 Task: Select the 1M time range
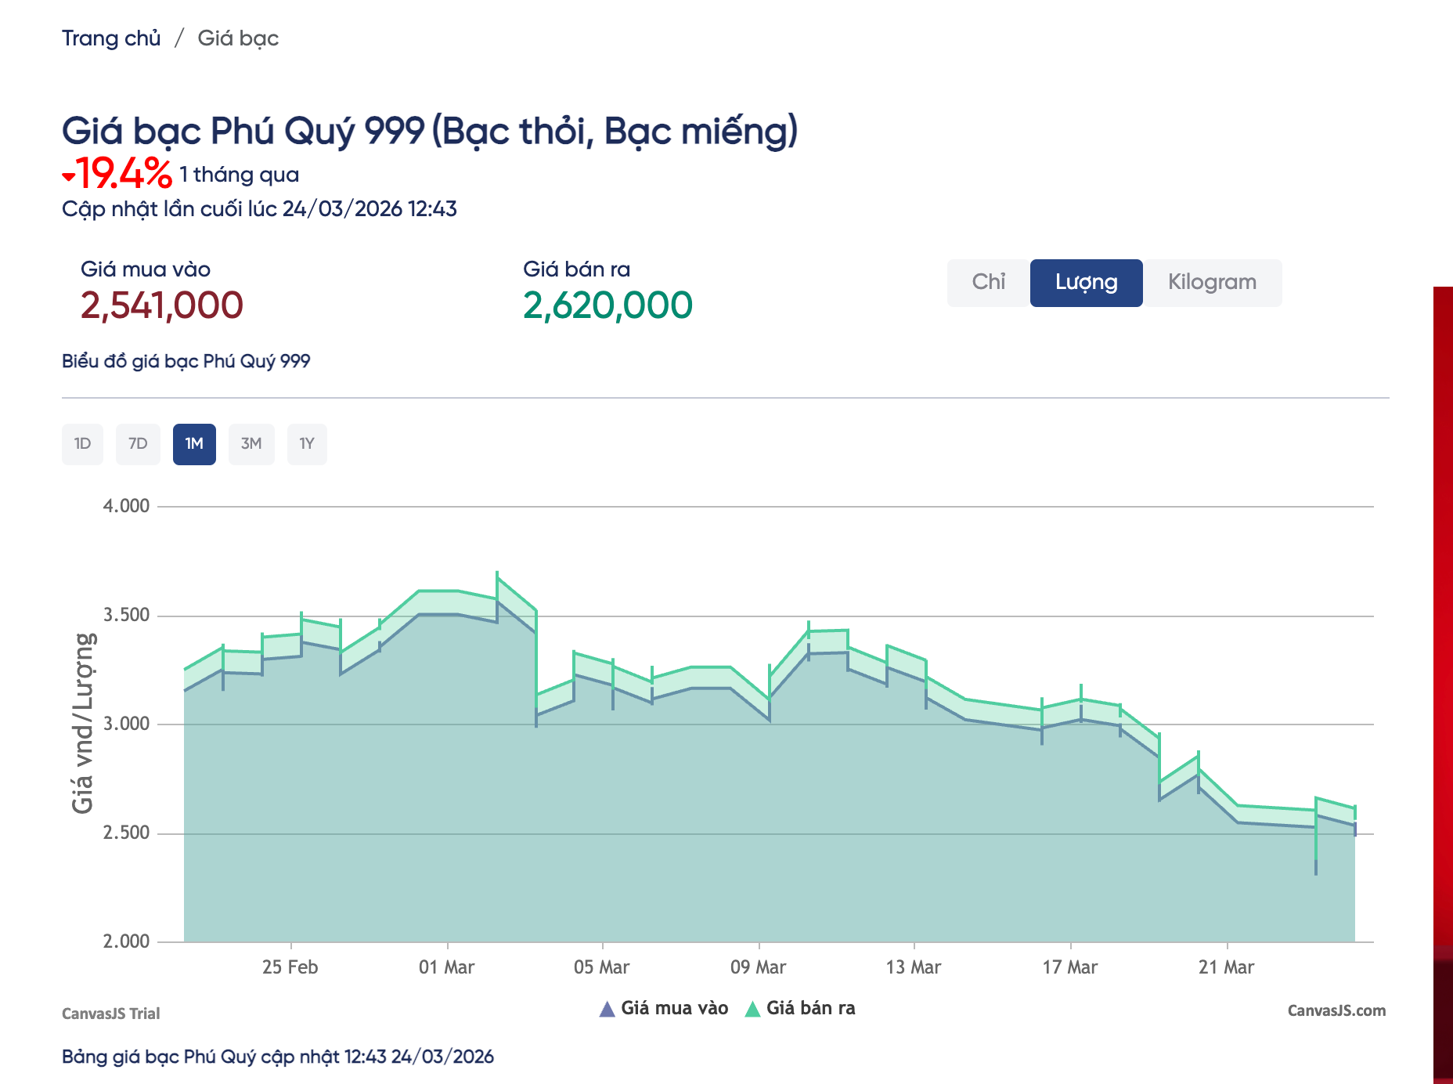coord(194,444)
